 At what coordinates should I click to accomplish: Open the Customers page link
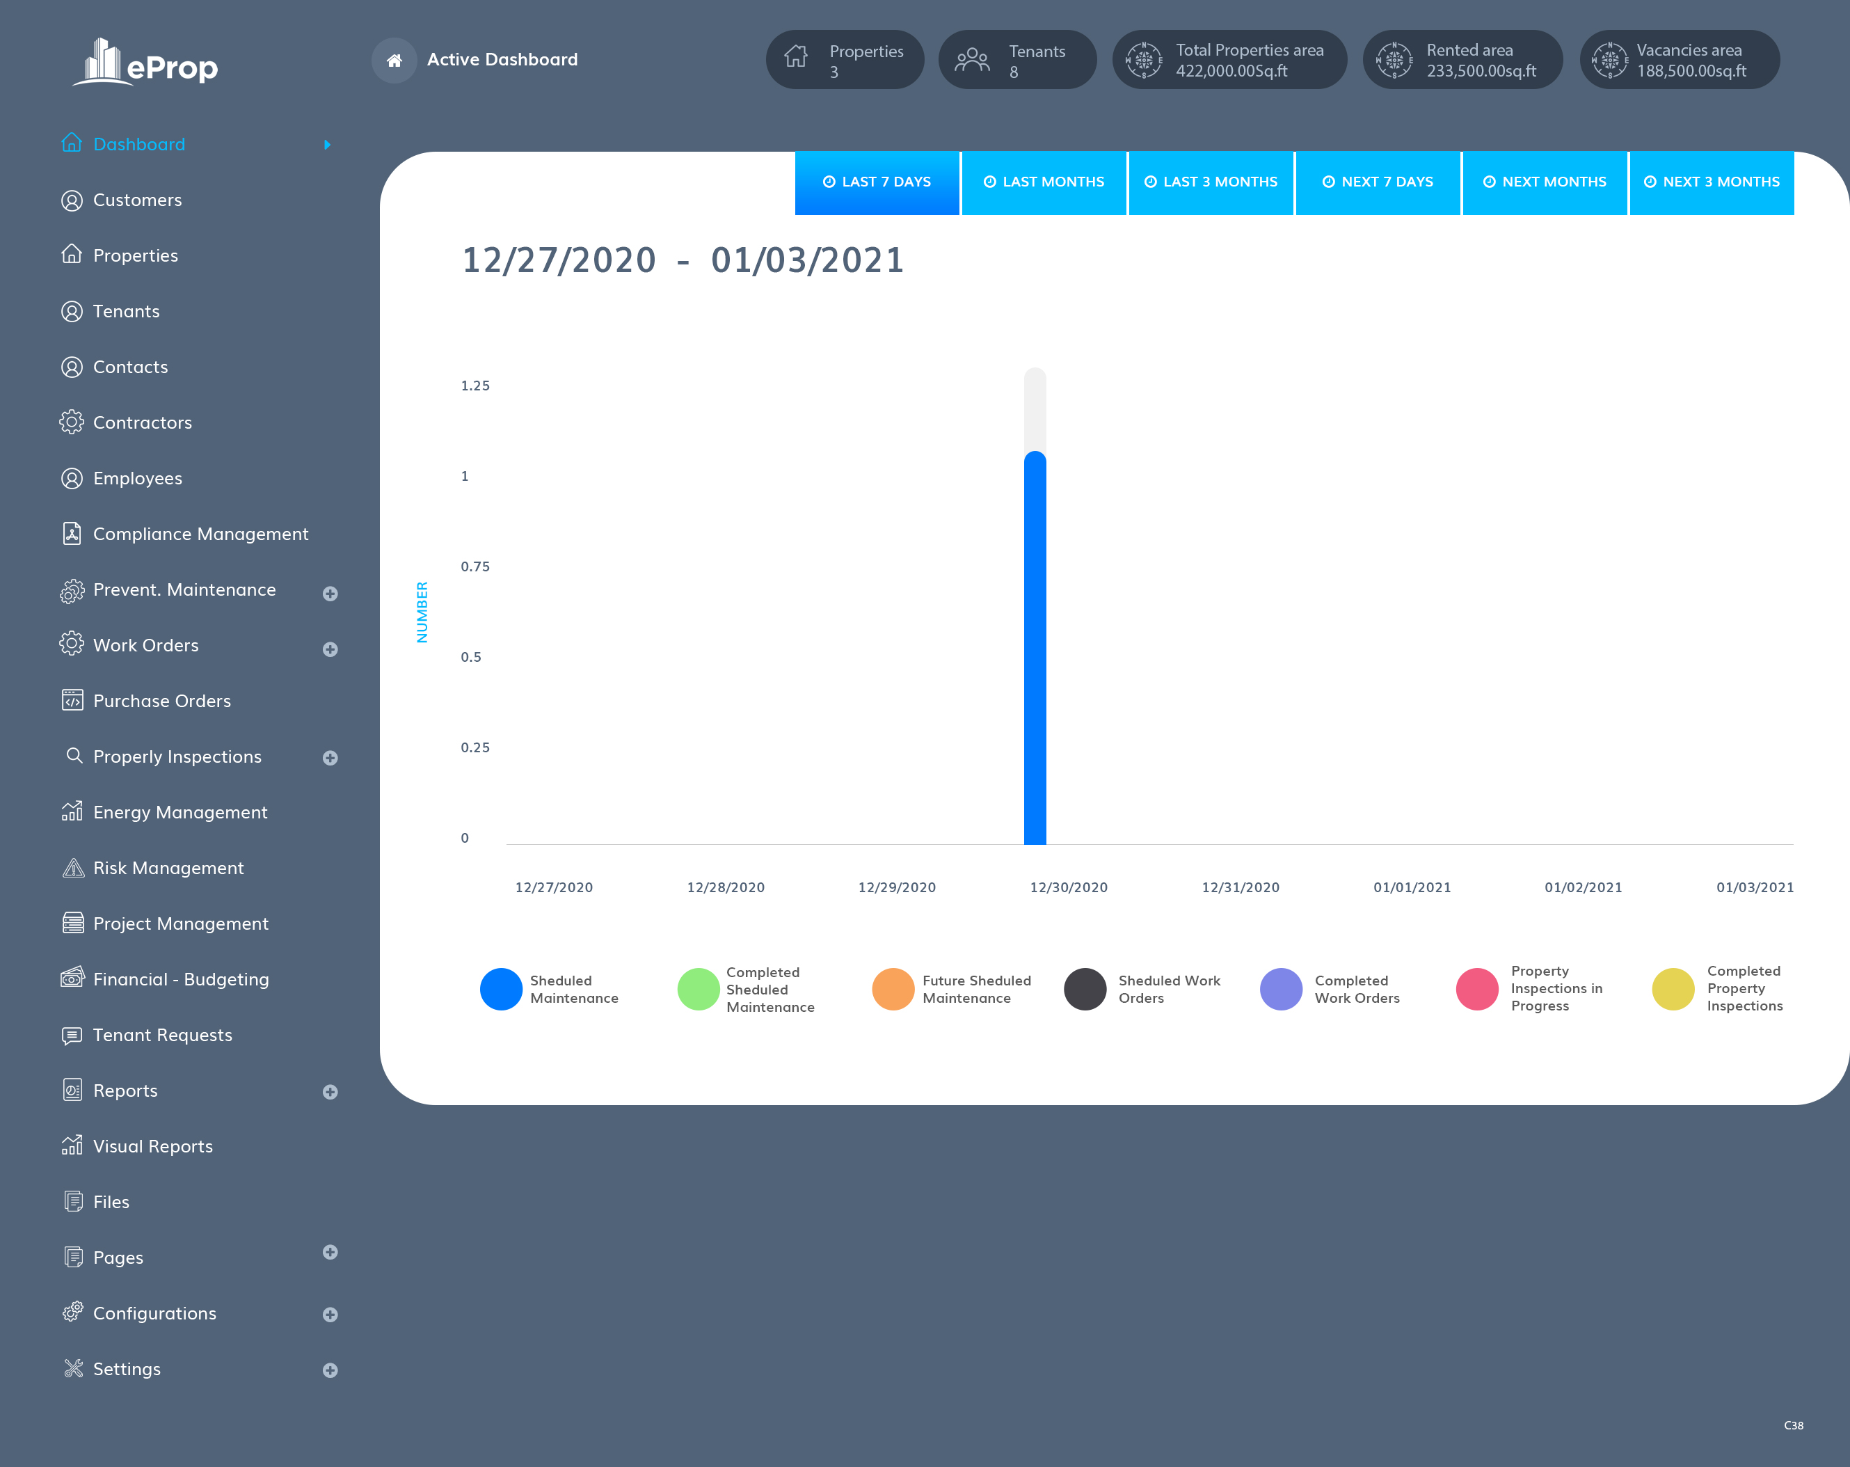point(137,200)
